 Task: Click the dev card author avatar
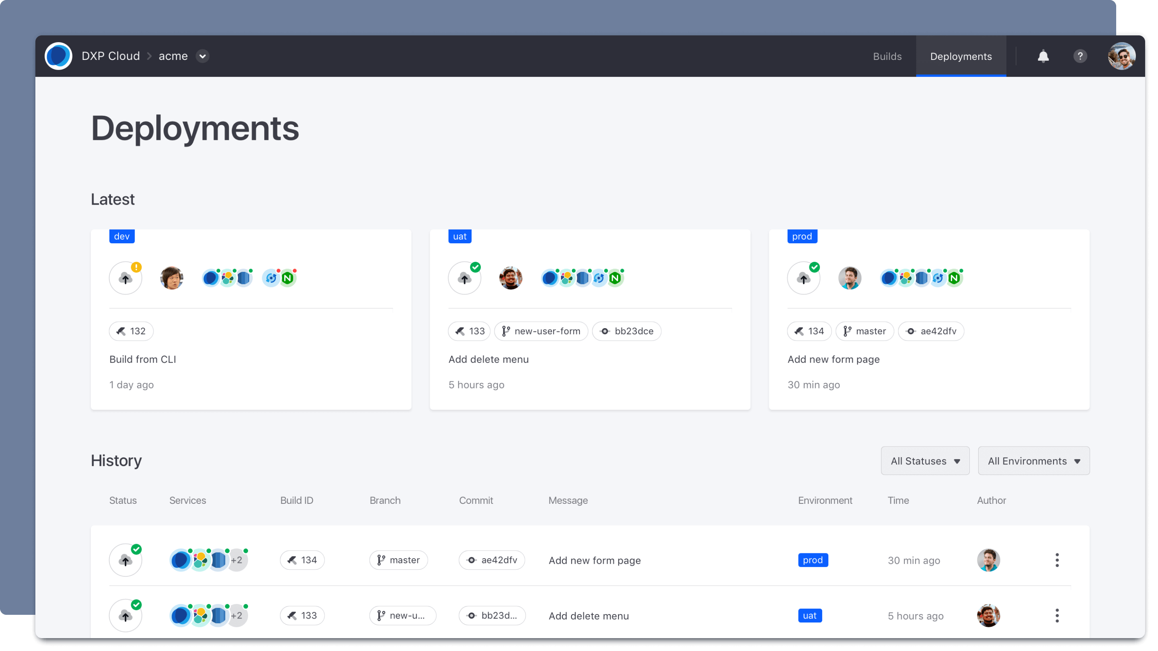point(172,278)
